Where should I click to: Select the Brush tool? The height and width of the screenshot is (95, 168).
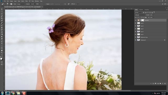(2, 25)
